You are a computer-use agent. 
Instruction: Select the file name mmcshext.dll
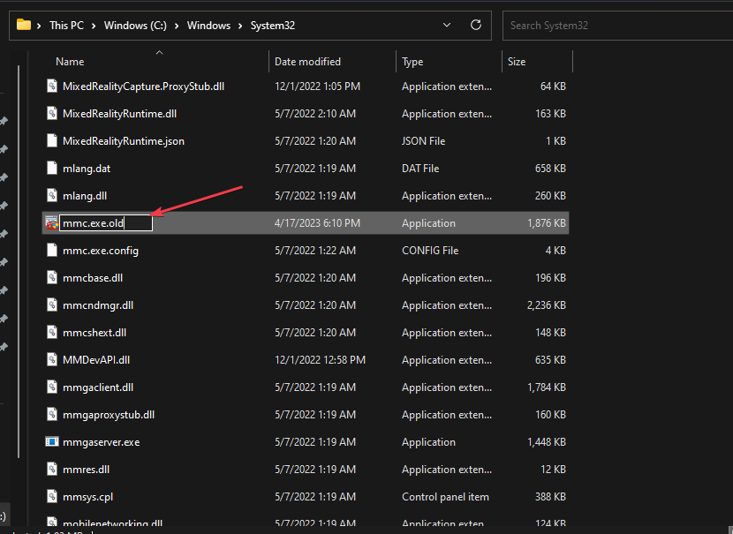(94, 333)
